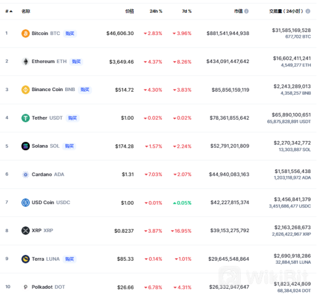Select the Binance Coin logo icon
This screenshot has width=317, height=298.
(x=26, y=89)
